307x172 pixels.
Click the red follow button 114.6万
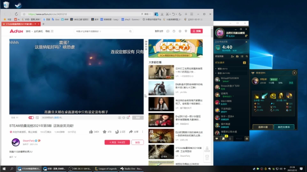[x=117, y=142]
